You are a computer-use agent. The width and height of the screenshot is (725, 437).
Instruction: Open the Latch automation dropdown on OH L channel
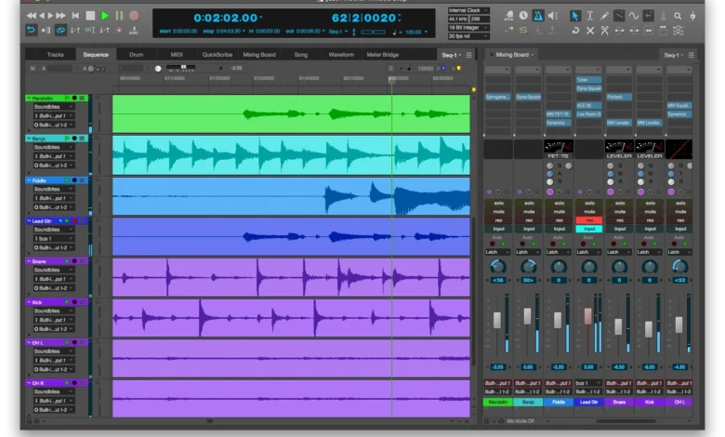679,252
